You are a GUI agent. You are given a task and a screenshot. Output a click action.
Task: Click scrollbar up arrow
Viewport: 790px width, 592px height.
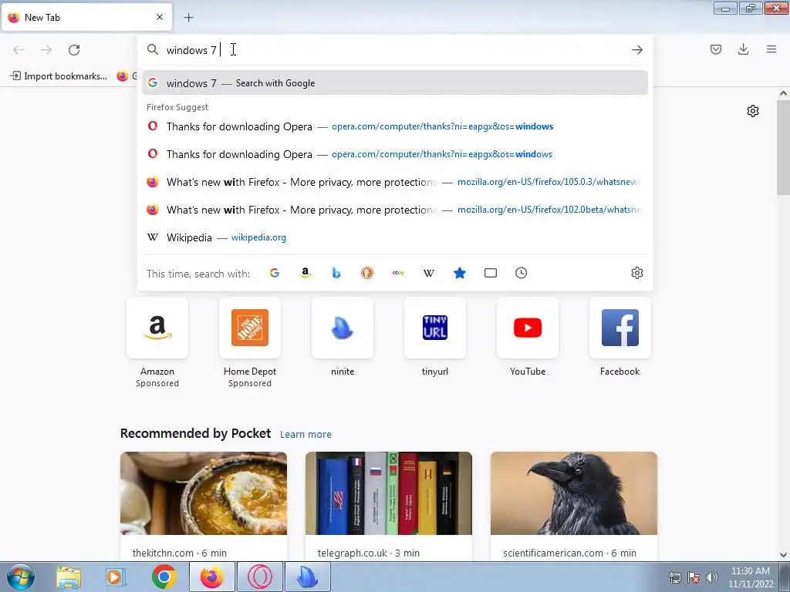(x=783, y=93)
